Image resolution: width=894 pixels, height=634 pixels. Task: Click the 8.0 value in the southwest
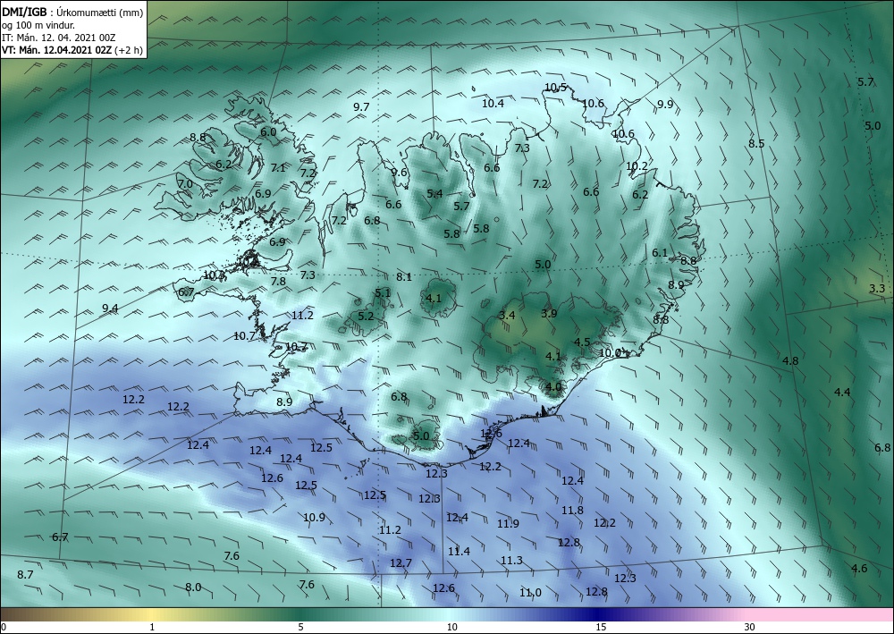click(x=193, y=588)
